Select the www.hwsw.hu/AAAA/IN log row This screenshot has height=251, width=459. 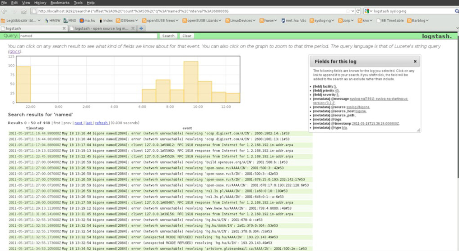160,208
